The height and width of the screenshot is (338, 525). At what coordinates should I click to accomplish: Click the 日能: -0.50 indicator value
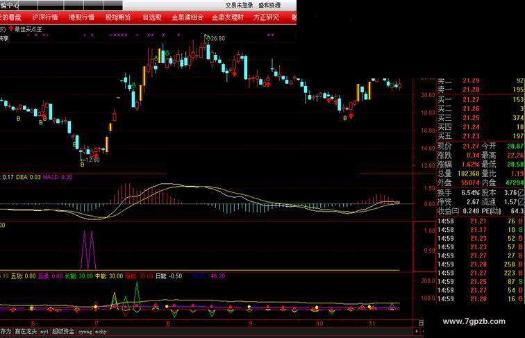click(169, 276)
